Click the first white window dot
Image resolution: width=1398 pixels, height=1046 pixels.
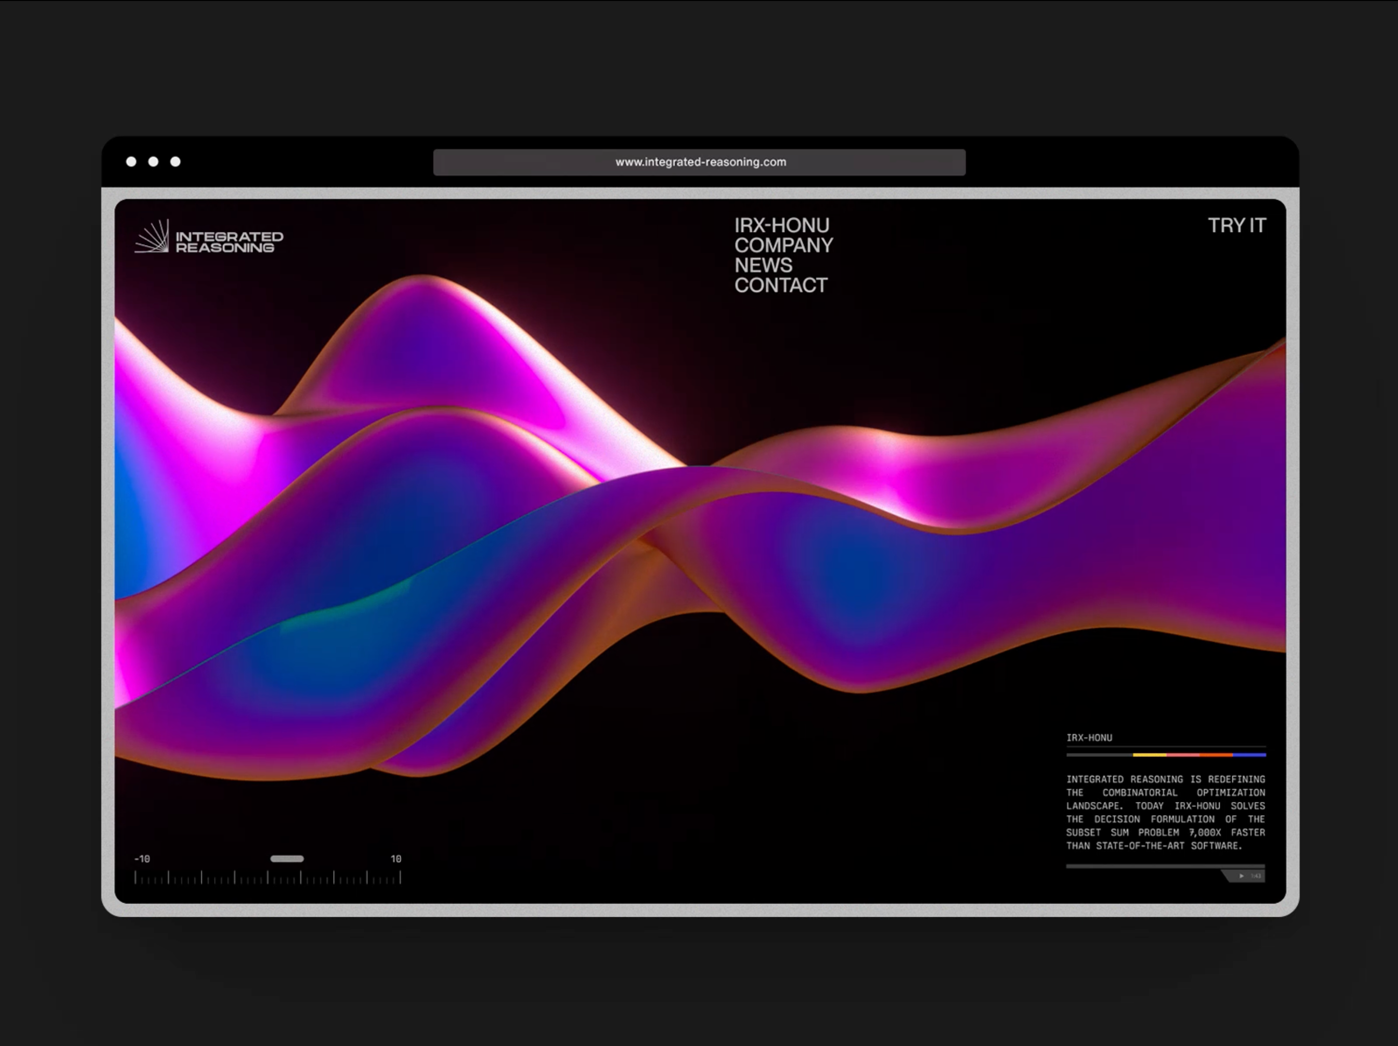click(131, 162)
